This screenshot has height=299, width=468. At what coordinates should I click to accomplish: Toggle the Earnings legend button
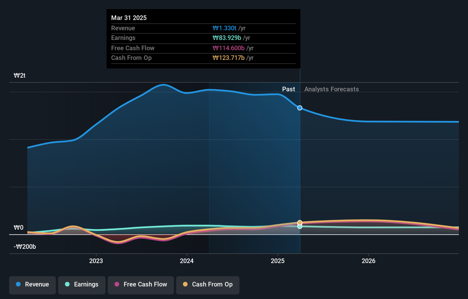click(x=82, y=285)
